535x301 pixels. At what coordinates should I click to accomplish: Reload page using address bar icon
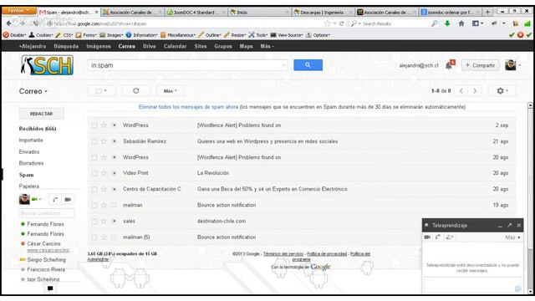342,23
